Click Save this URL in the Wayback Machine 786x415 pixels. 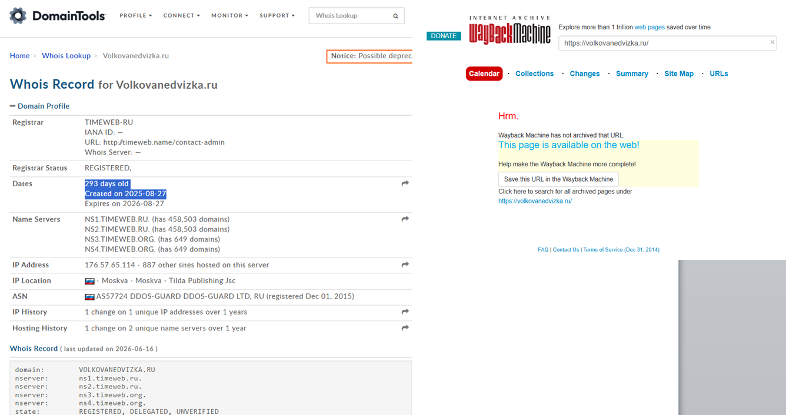558,179
